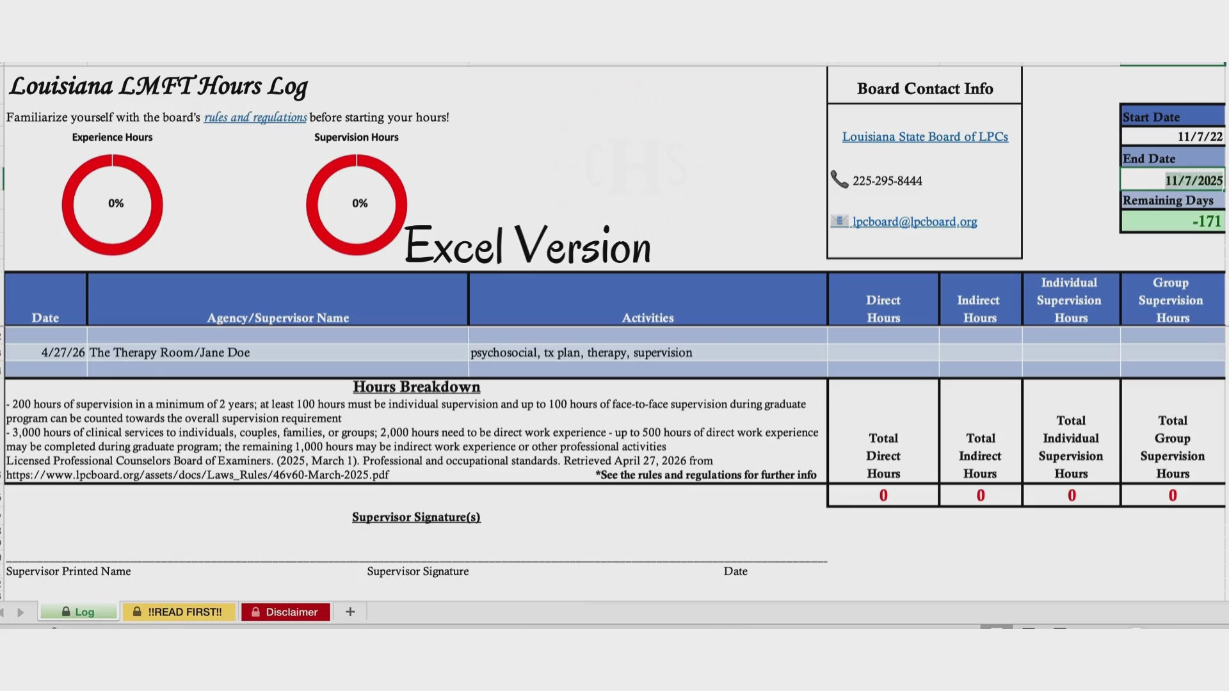Select the 4/27/26 date cell
The width and height of the screenshot is (1229, 691).
(x=45, y=353)
